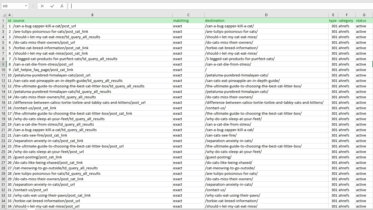Viewport: 373px width, 210px height.
Task: Select the destination cell containing only '/'
Action: coord(266,70)
